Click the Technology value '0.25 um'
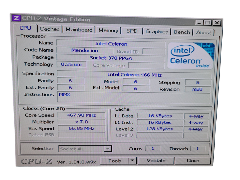 pyautogui.click(x=71, y=65)
